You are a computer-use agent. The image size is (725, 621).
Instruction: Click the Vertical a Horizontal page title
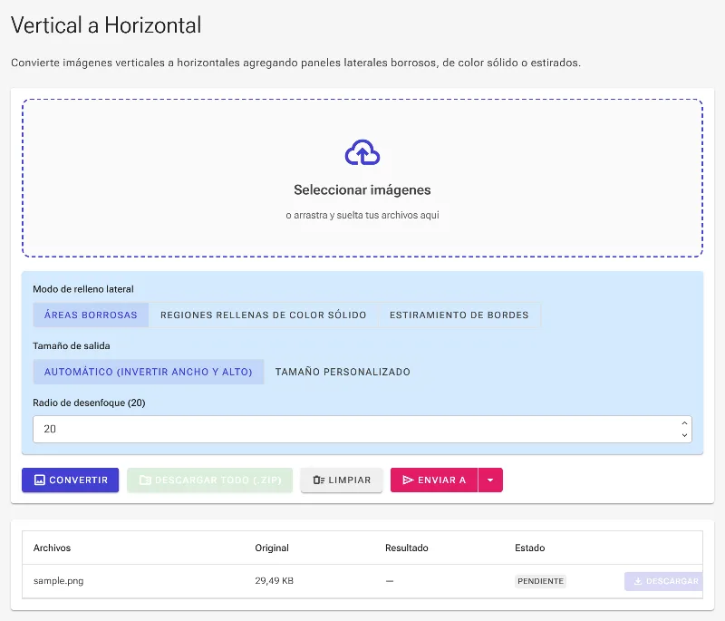coord(106,25)
